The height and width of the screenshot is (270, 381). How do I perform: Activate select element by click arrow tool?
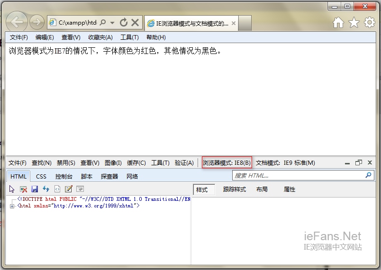pos(12,189)
